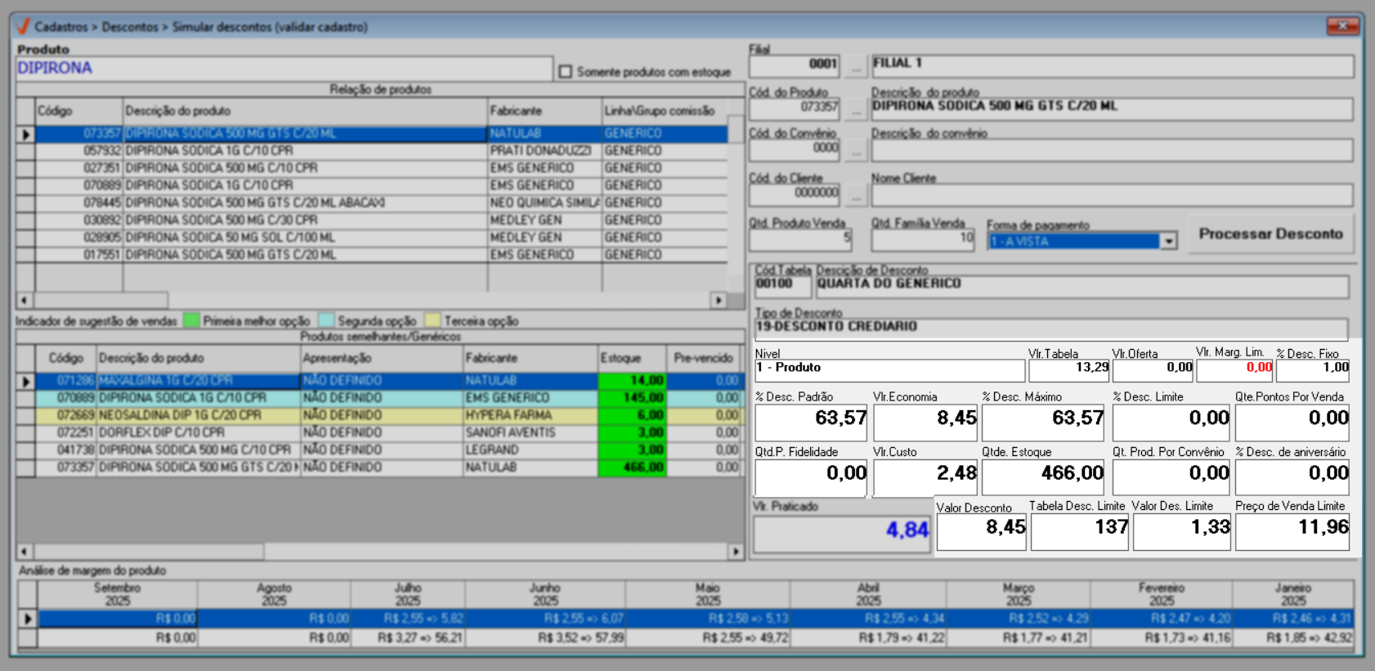Click the yellow Terceira opção swatch
Image resolution: width=1375 pixels, height=671 pixels.
(x=432, y=321)
